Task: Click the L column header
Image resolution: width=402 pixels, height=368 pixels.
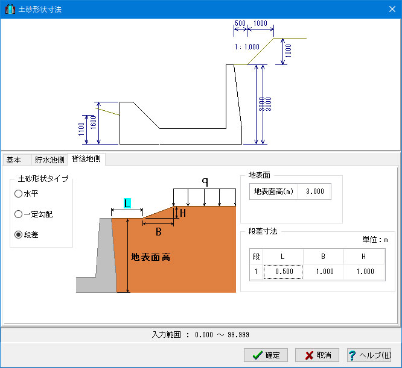Action: point(282,256)
